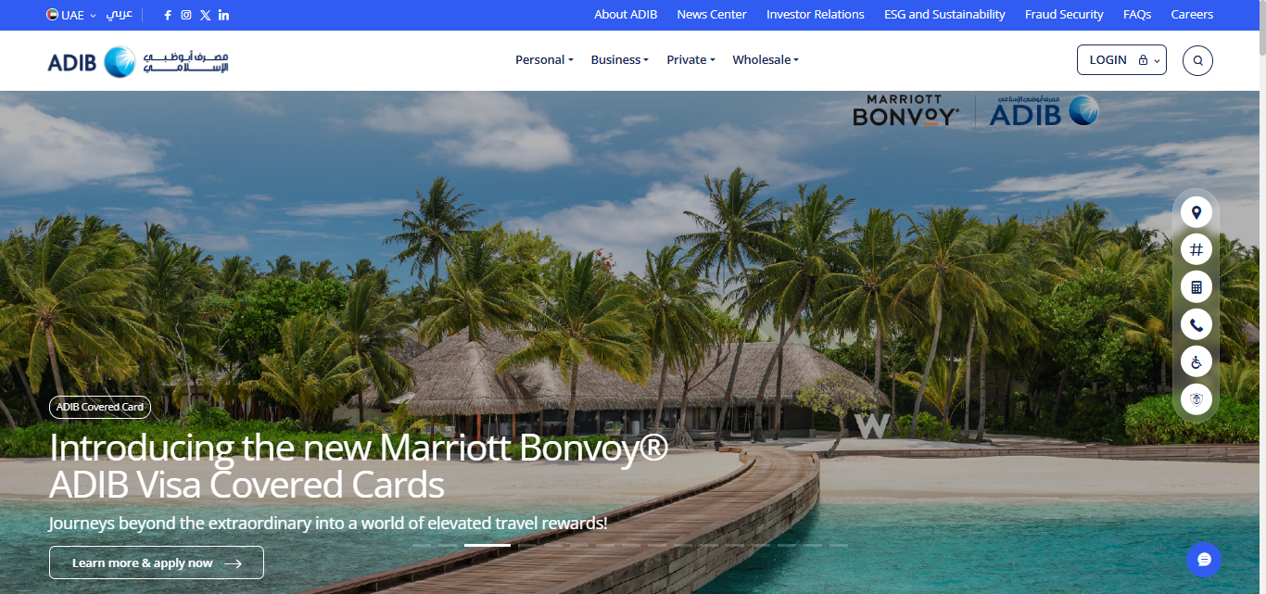This screenshot has width=1266, height=594.
Task: Open the branch locator pin icon
Action: pos(1196,213)
